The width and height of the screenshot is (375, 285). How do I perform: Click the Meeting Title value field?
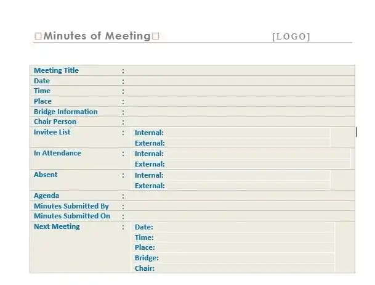point(240,71)
